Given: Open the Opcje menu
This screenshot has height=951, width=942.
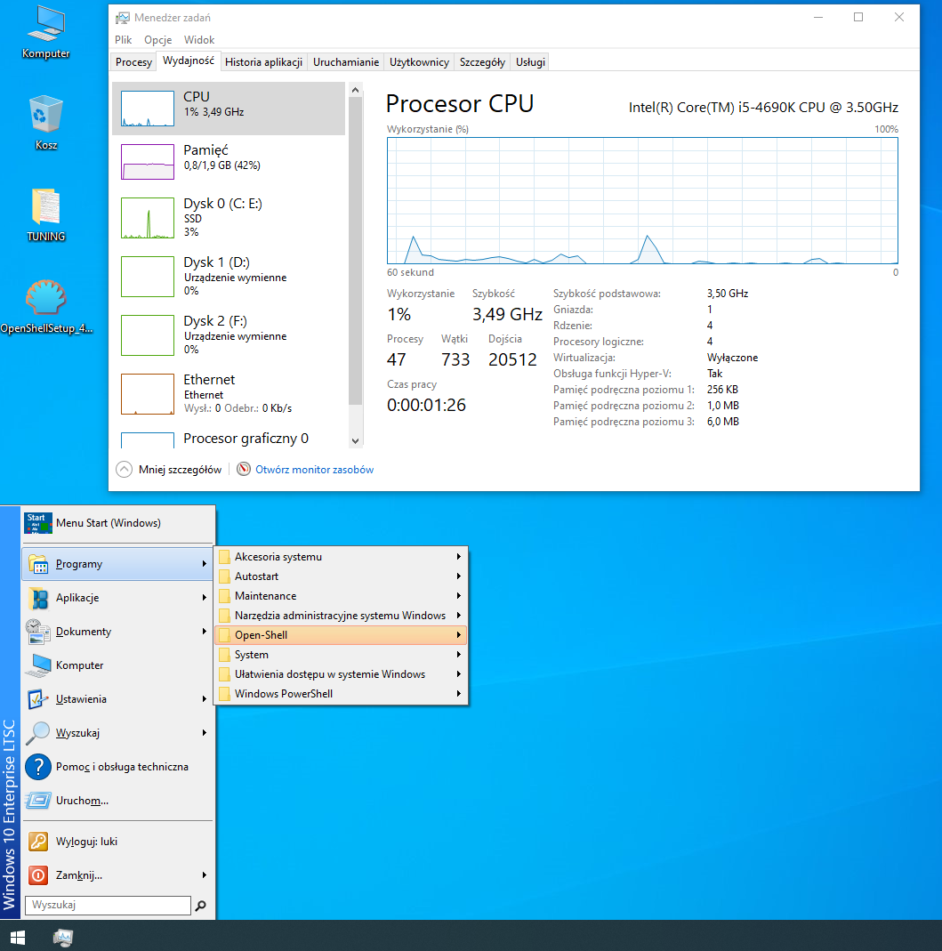Looking at the screenshot, I should click(x=157, y=40).
